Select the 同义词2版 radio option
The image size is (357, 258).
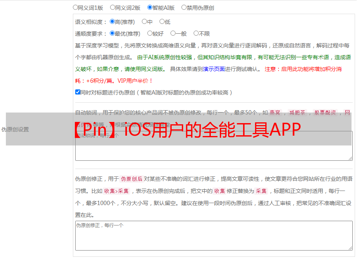coord(112,7)
